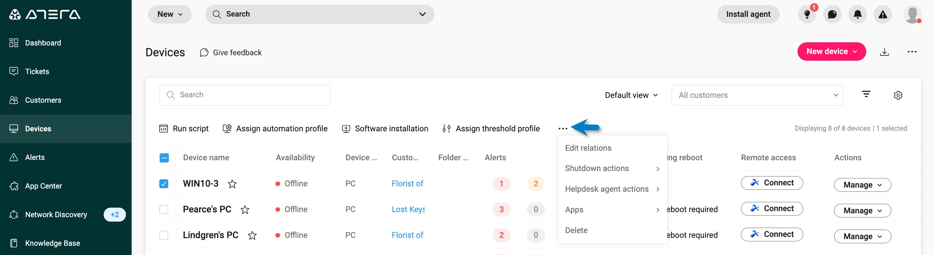Open Alerts in sidebar
This screenshot has width=933, height=255.
click(66, 157)
